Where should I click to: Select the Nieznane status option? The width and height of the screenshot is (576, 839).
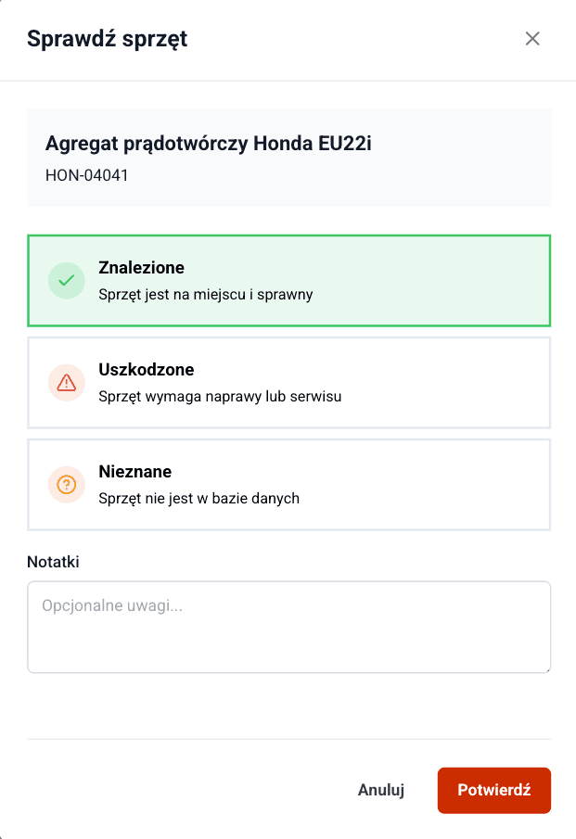(x=288, y=484)
